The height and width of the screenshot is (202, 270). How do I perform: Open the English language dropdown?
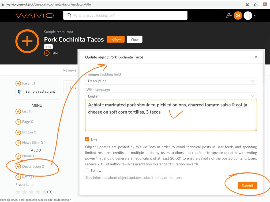(171, 96)
